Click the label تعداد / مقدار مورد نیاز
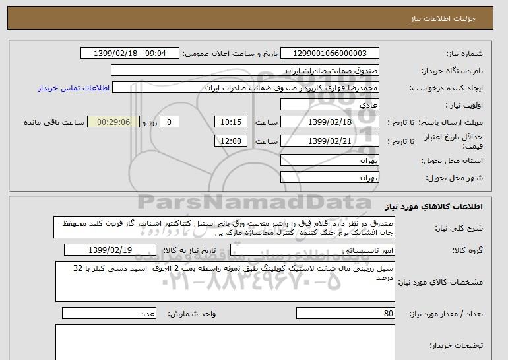 (446, 314)
